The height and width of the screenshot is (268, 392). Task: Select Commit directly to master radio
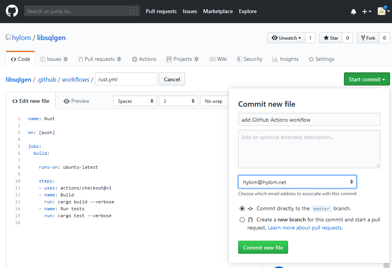coord(242,208)
